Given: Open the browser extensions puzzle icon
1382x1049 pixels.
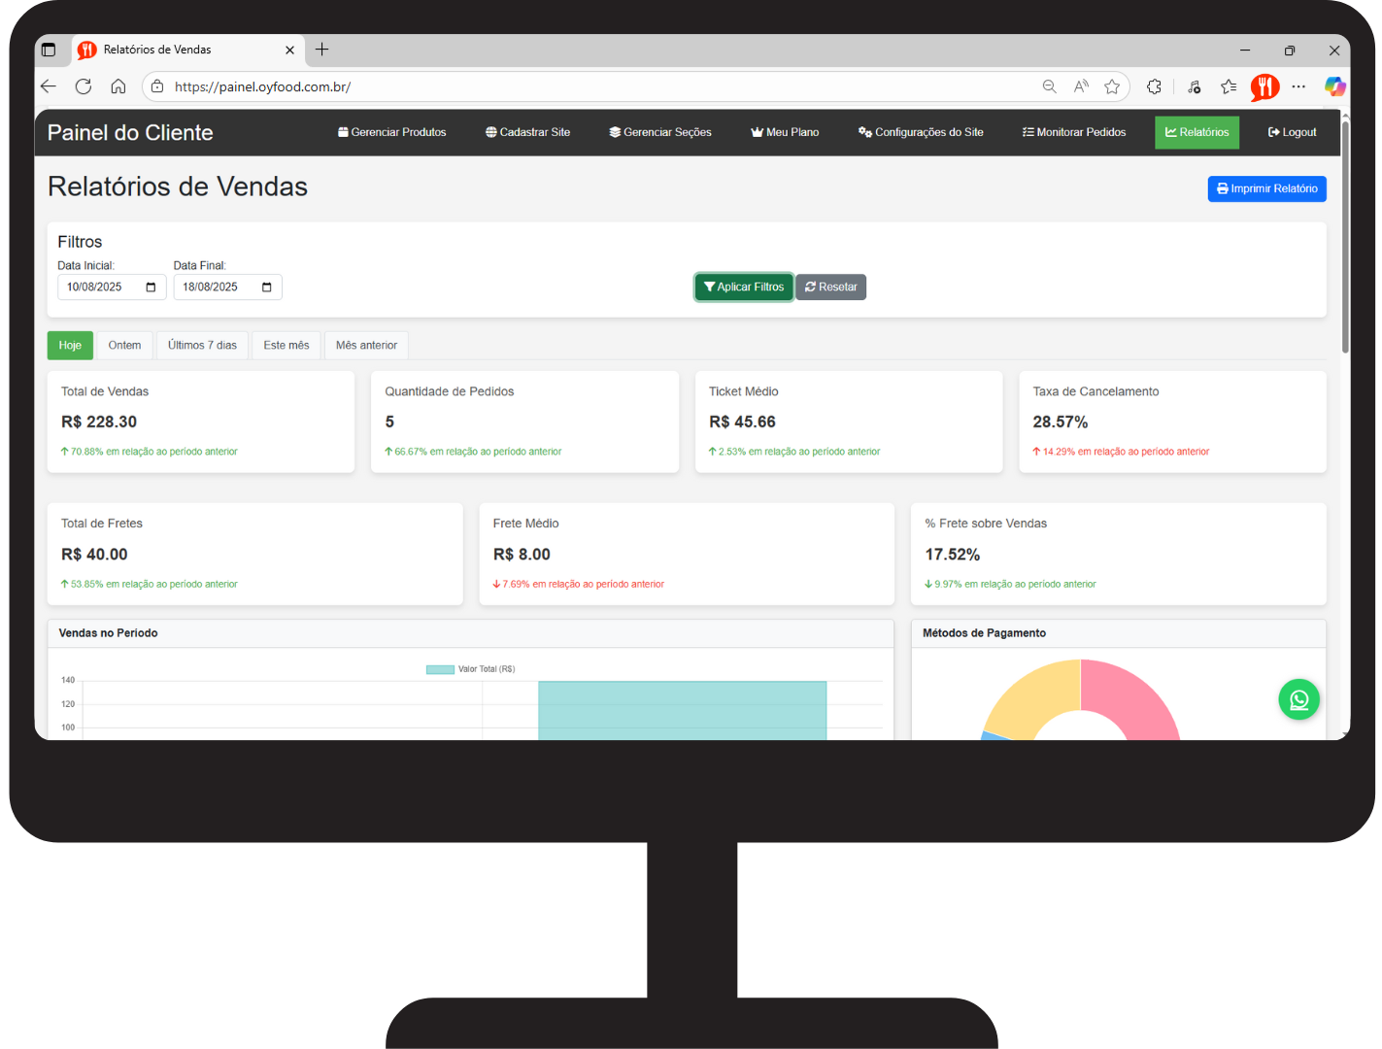Looking at the screenshot, I should point(1154,86).
